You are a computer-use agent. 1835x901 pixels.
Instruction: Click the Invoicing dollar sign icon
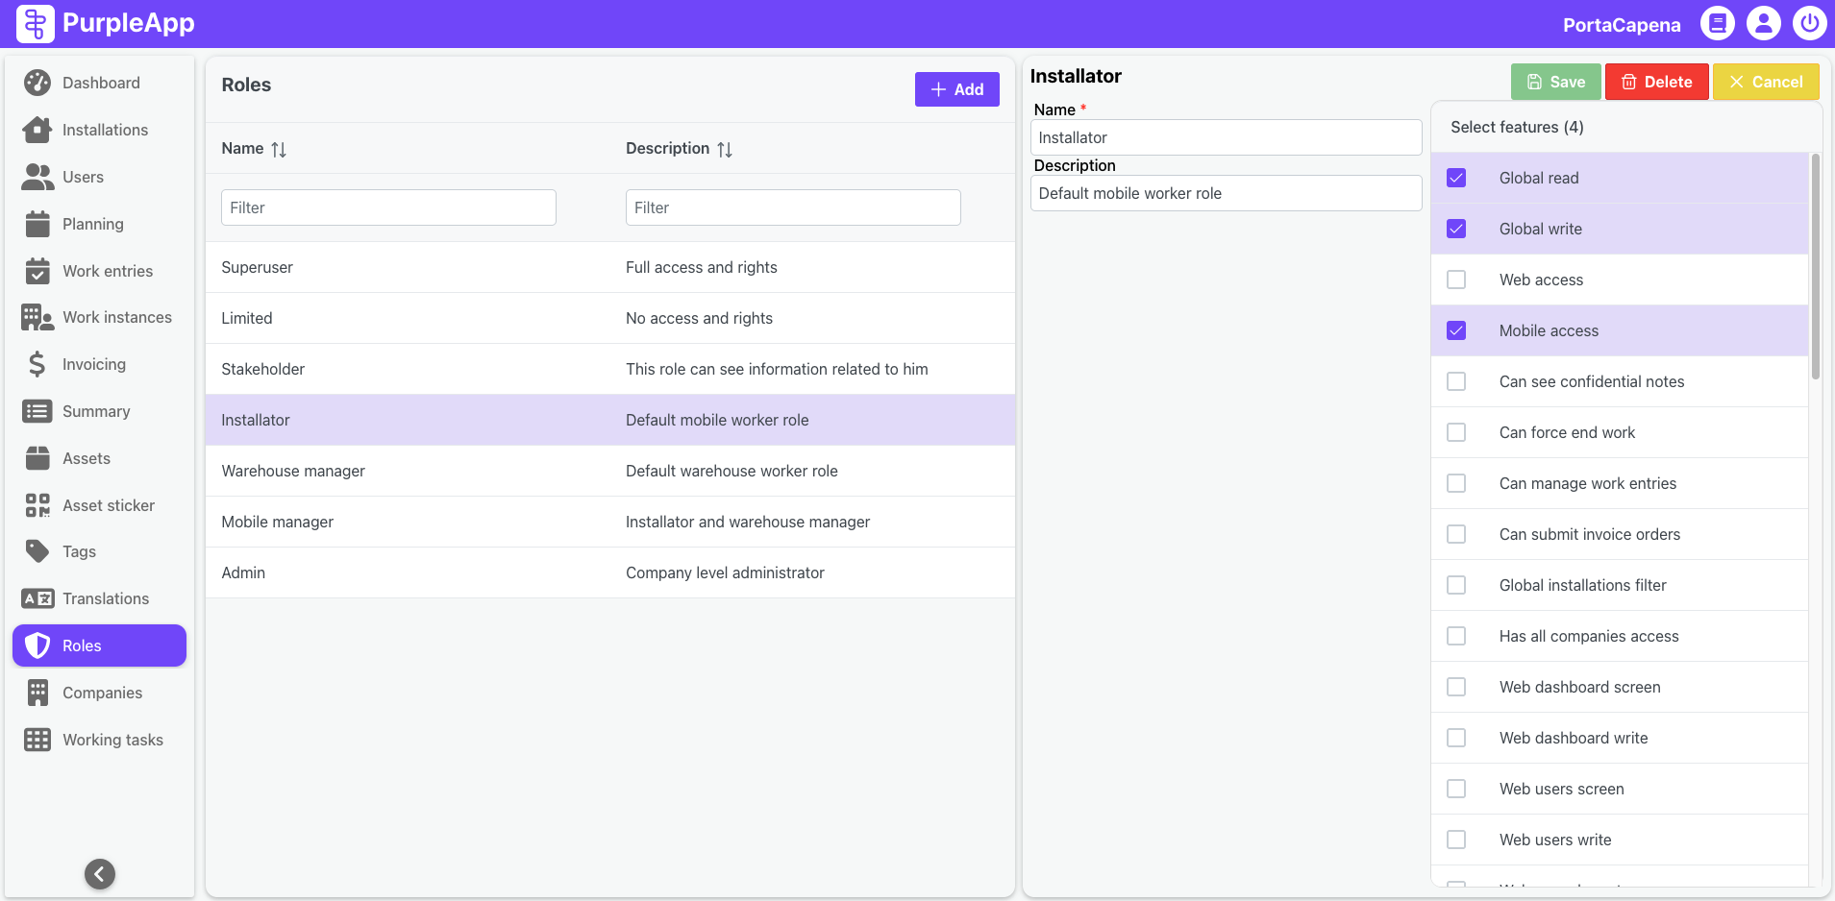[x=37, y=364]
